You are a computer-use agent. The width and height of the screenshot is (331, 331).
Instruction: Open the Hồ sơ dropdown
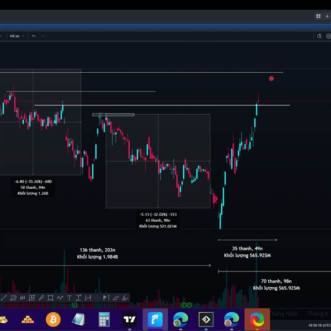[17, 36]
